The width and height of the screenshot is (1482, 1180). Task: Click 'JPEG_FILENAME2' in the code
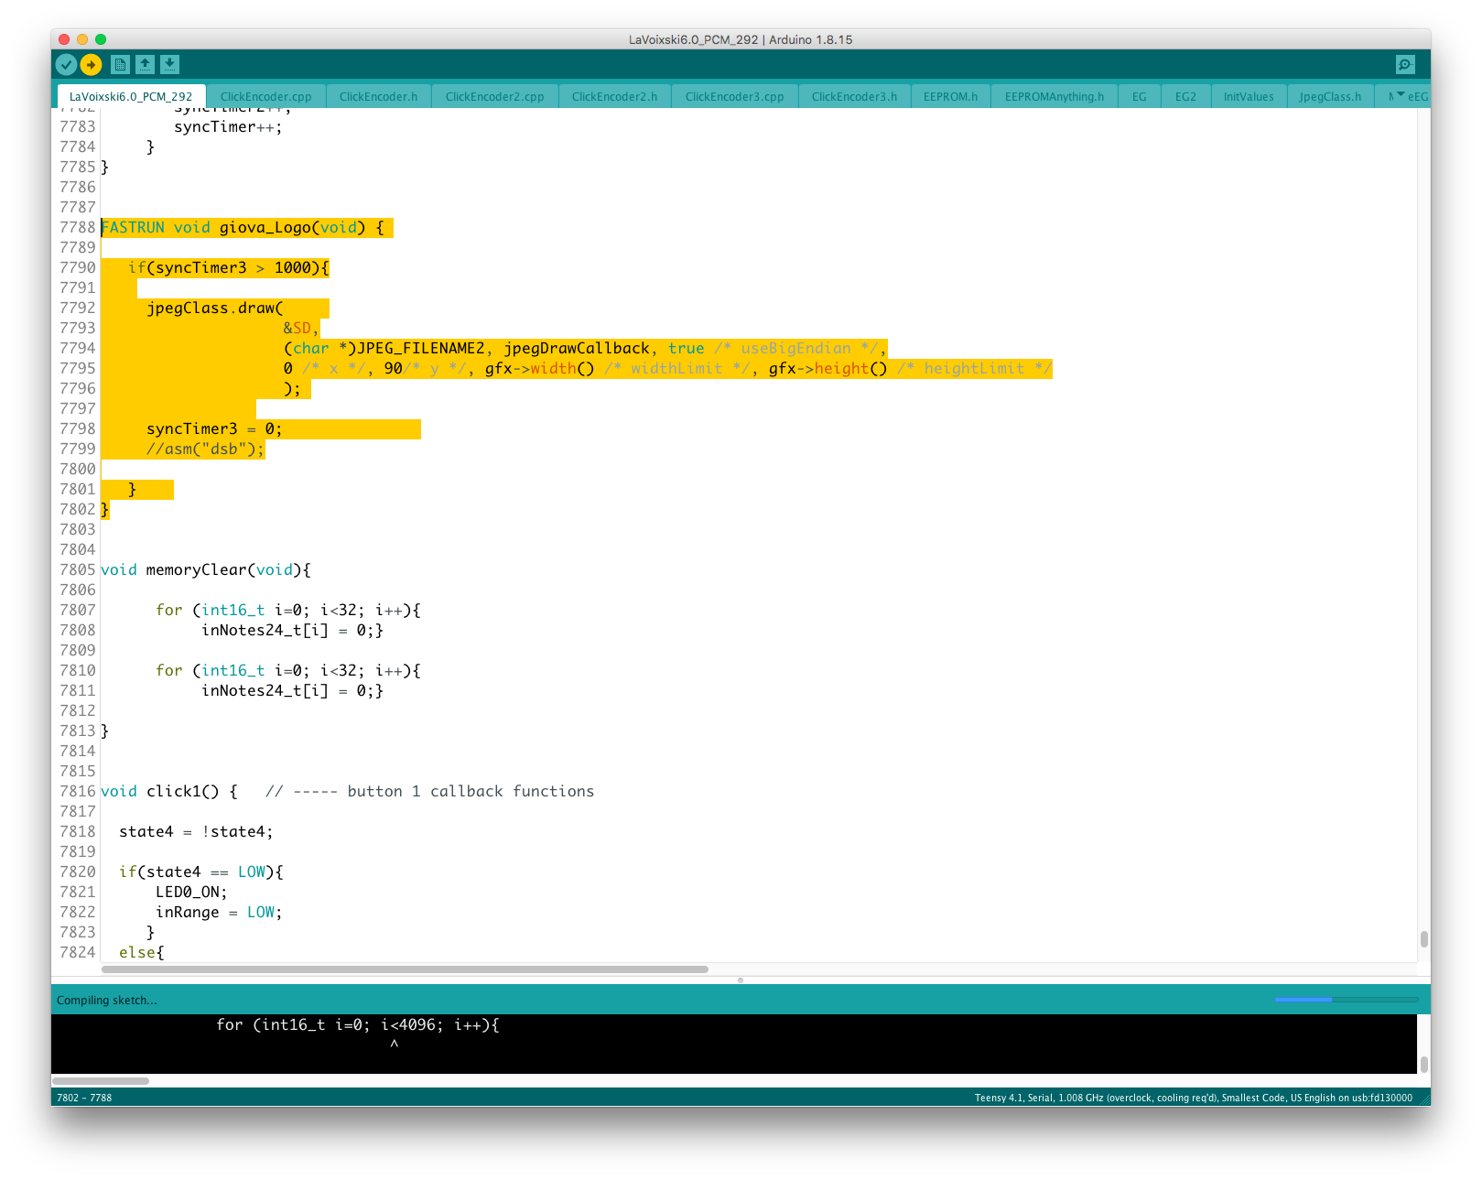pyautogui.click(x=420, y=348)
